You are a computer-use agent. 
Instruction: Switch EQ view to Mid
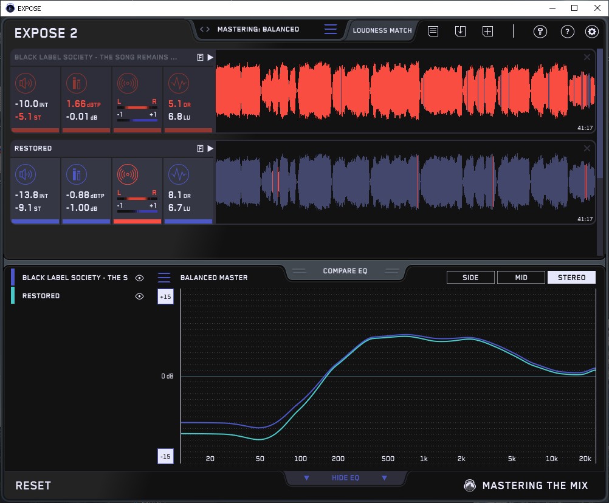pos(521,278)
